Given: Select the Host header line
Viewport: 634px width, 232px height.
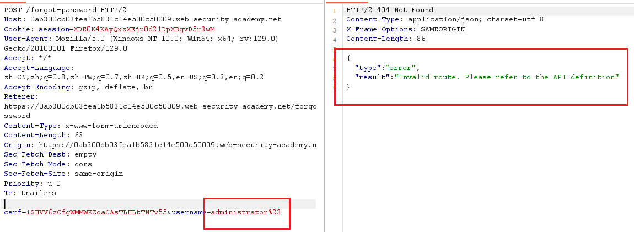Looking at the screenshot, I should [143, 19].
